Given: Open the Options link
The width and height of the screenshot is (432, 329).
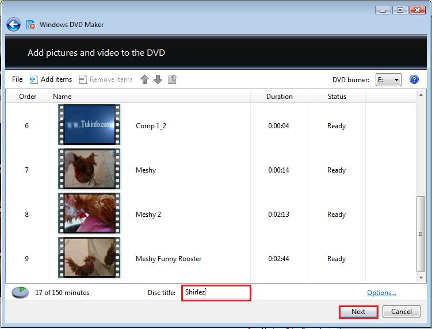Looking at the screenshot, I should (x=381, y=293).
